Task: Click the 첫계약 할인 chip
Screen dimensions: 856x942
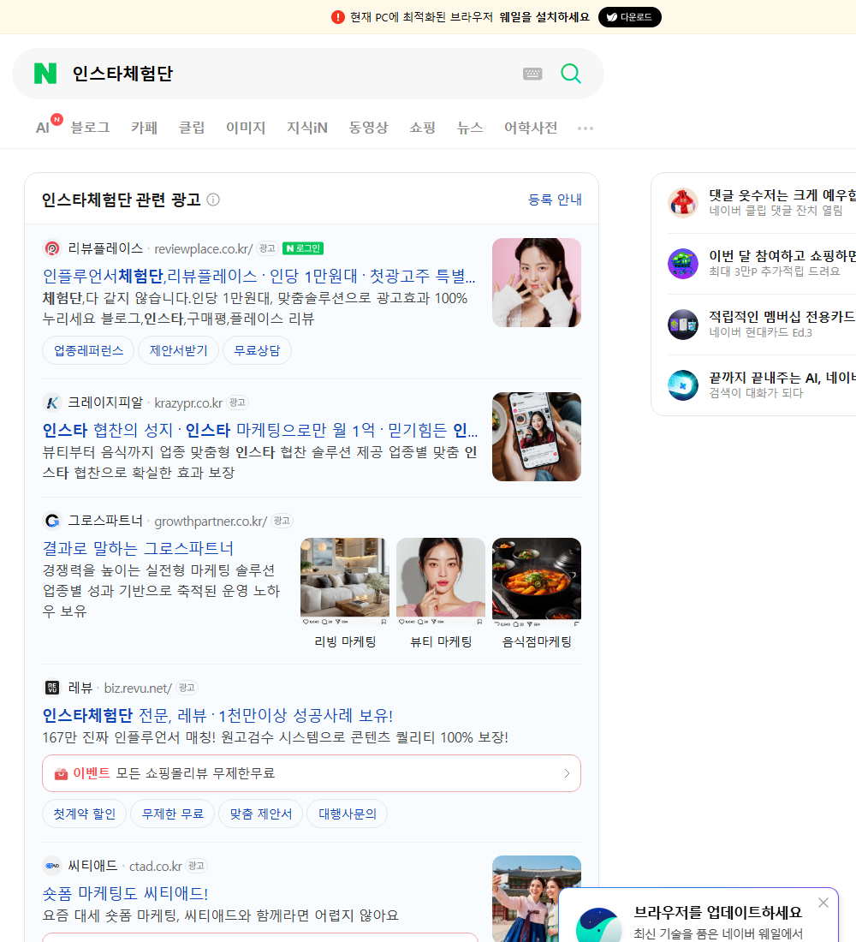Action: pyautogui.click(x=84, y=814)
